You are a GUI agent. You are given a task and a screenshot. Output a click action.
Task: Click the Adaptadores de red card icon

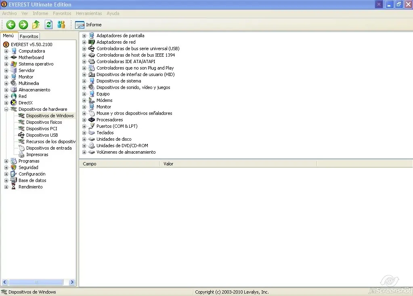click(91, 42)
